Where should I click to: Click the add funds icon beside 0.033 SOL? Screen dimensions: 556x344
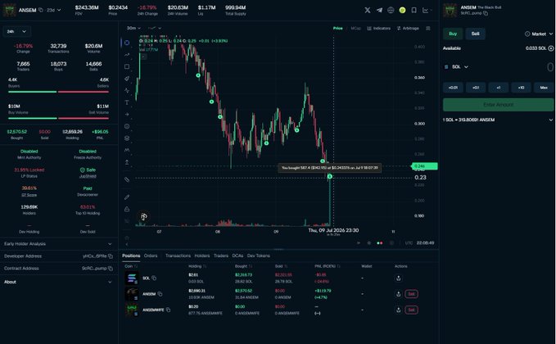[x=551, y=48]
